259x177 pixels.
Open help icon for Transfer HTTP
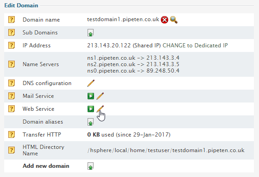point(12,135)
